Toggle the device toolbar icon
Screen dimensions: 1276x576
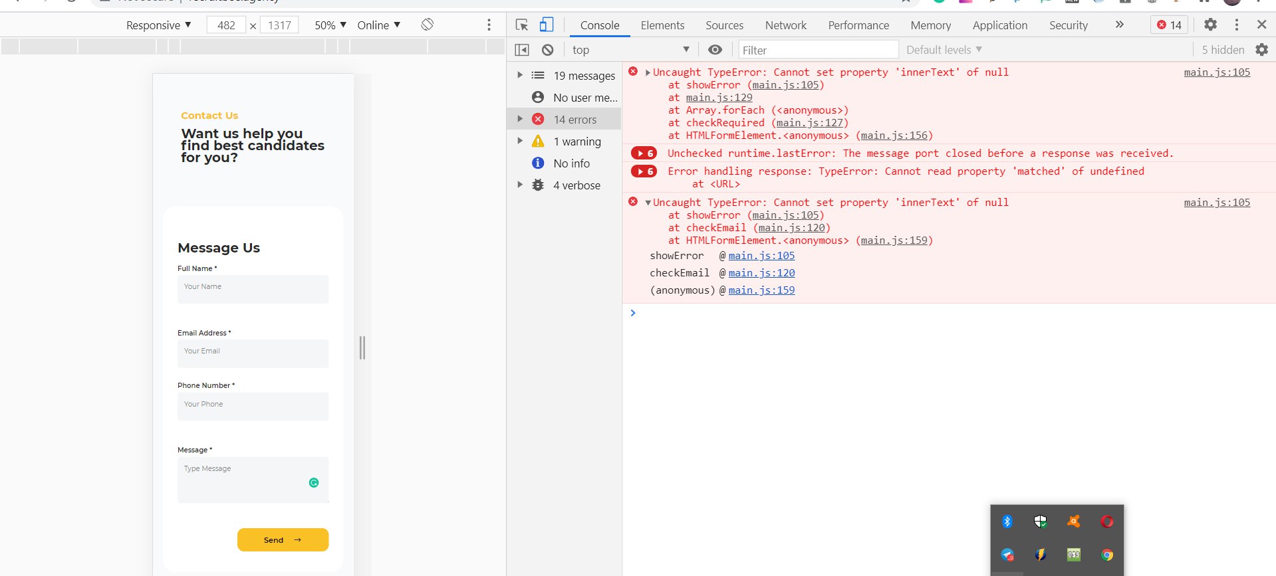tap(546, 25)
